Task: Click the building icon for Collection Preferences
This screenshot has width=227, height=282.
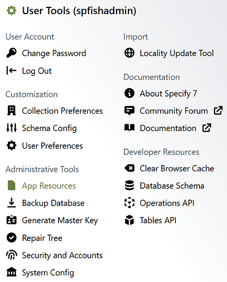Action: point(11,111)
